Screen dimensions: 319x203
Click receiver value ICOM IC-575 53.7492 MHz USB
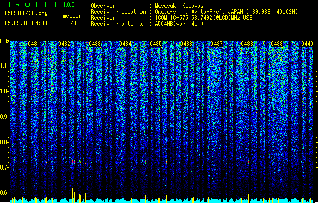tap(203, 18)
